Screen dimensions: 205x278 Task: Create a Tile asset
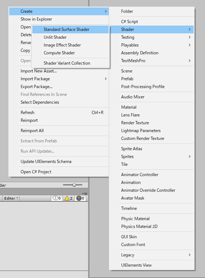pyautogui.click(x=152, y=164)
